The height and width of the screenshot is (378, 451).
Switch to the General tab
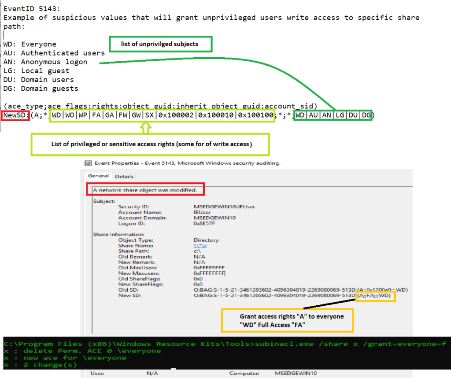click(x=98, y=176)
